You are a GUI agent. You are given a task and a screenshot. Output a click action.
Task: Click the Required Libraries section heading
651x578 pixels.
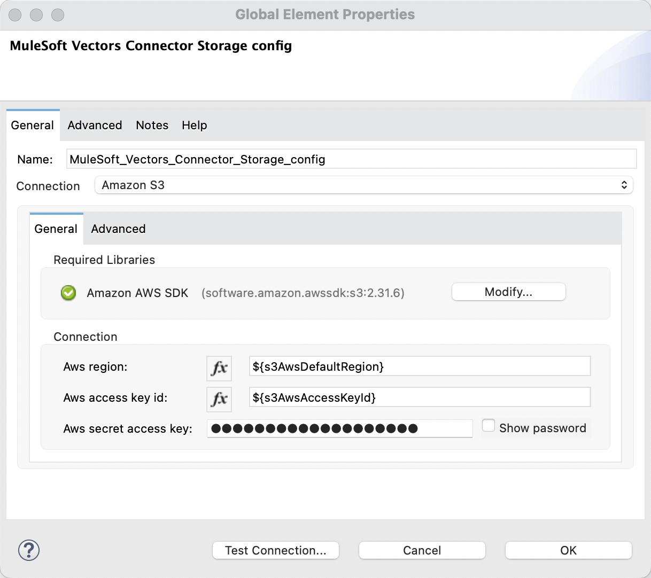click(104, 260)
